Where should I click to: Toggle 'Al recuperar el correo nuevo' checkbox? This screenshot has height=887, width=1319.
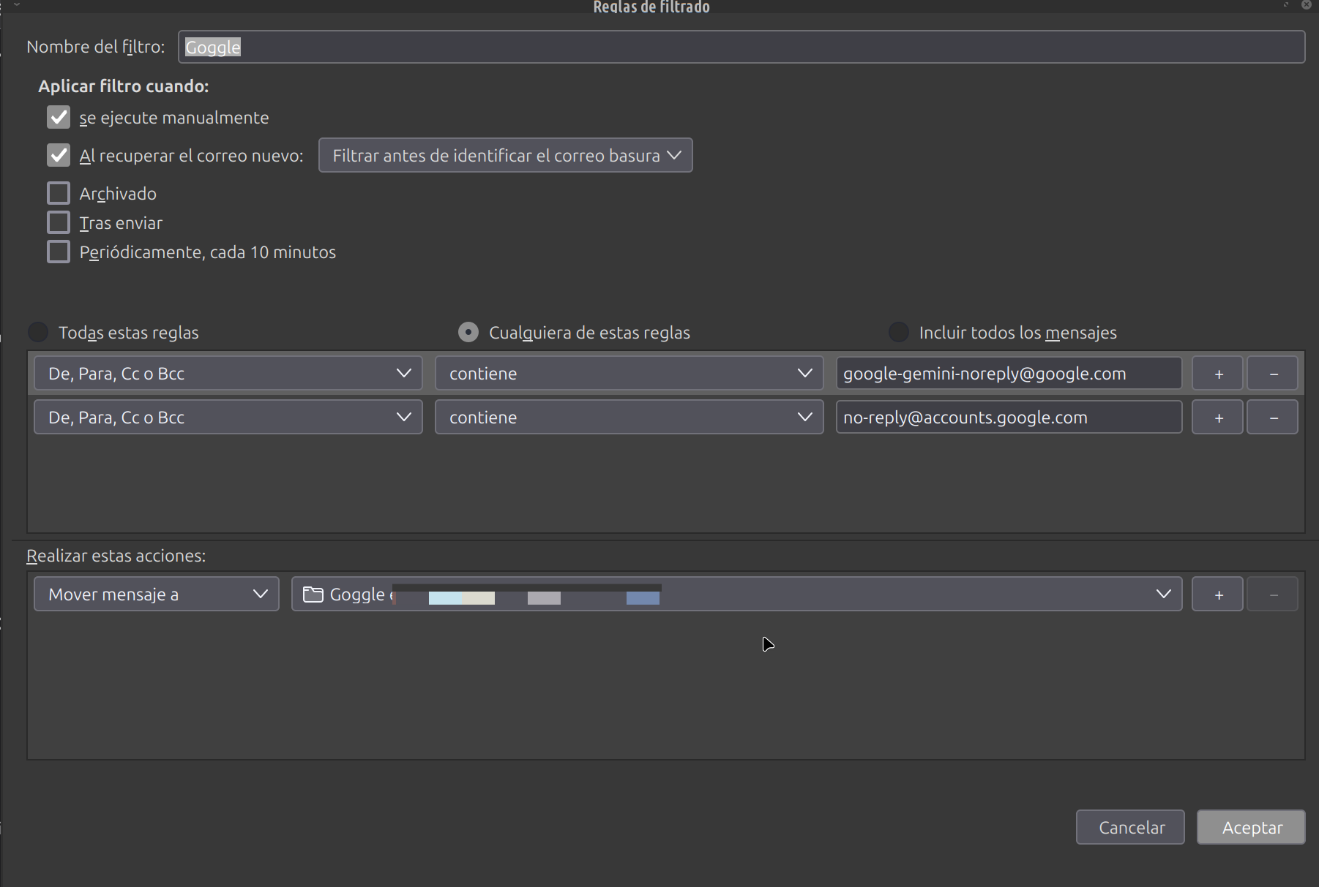(59, 156)
